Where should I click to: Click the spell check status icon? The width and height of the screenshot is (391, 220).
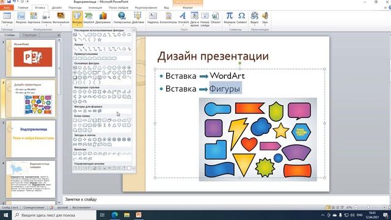pyautogui.click(x=51, y=208)
